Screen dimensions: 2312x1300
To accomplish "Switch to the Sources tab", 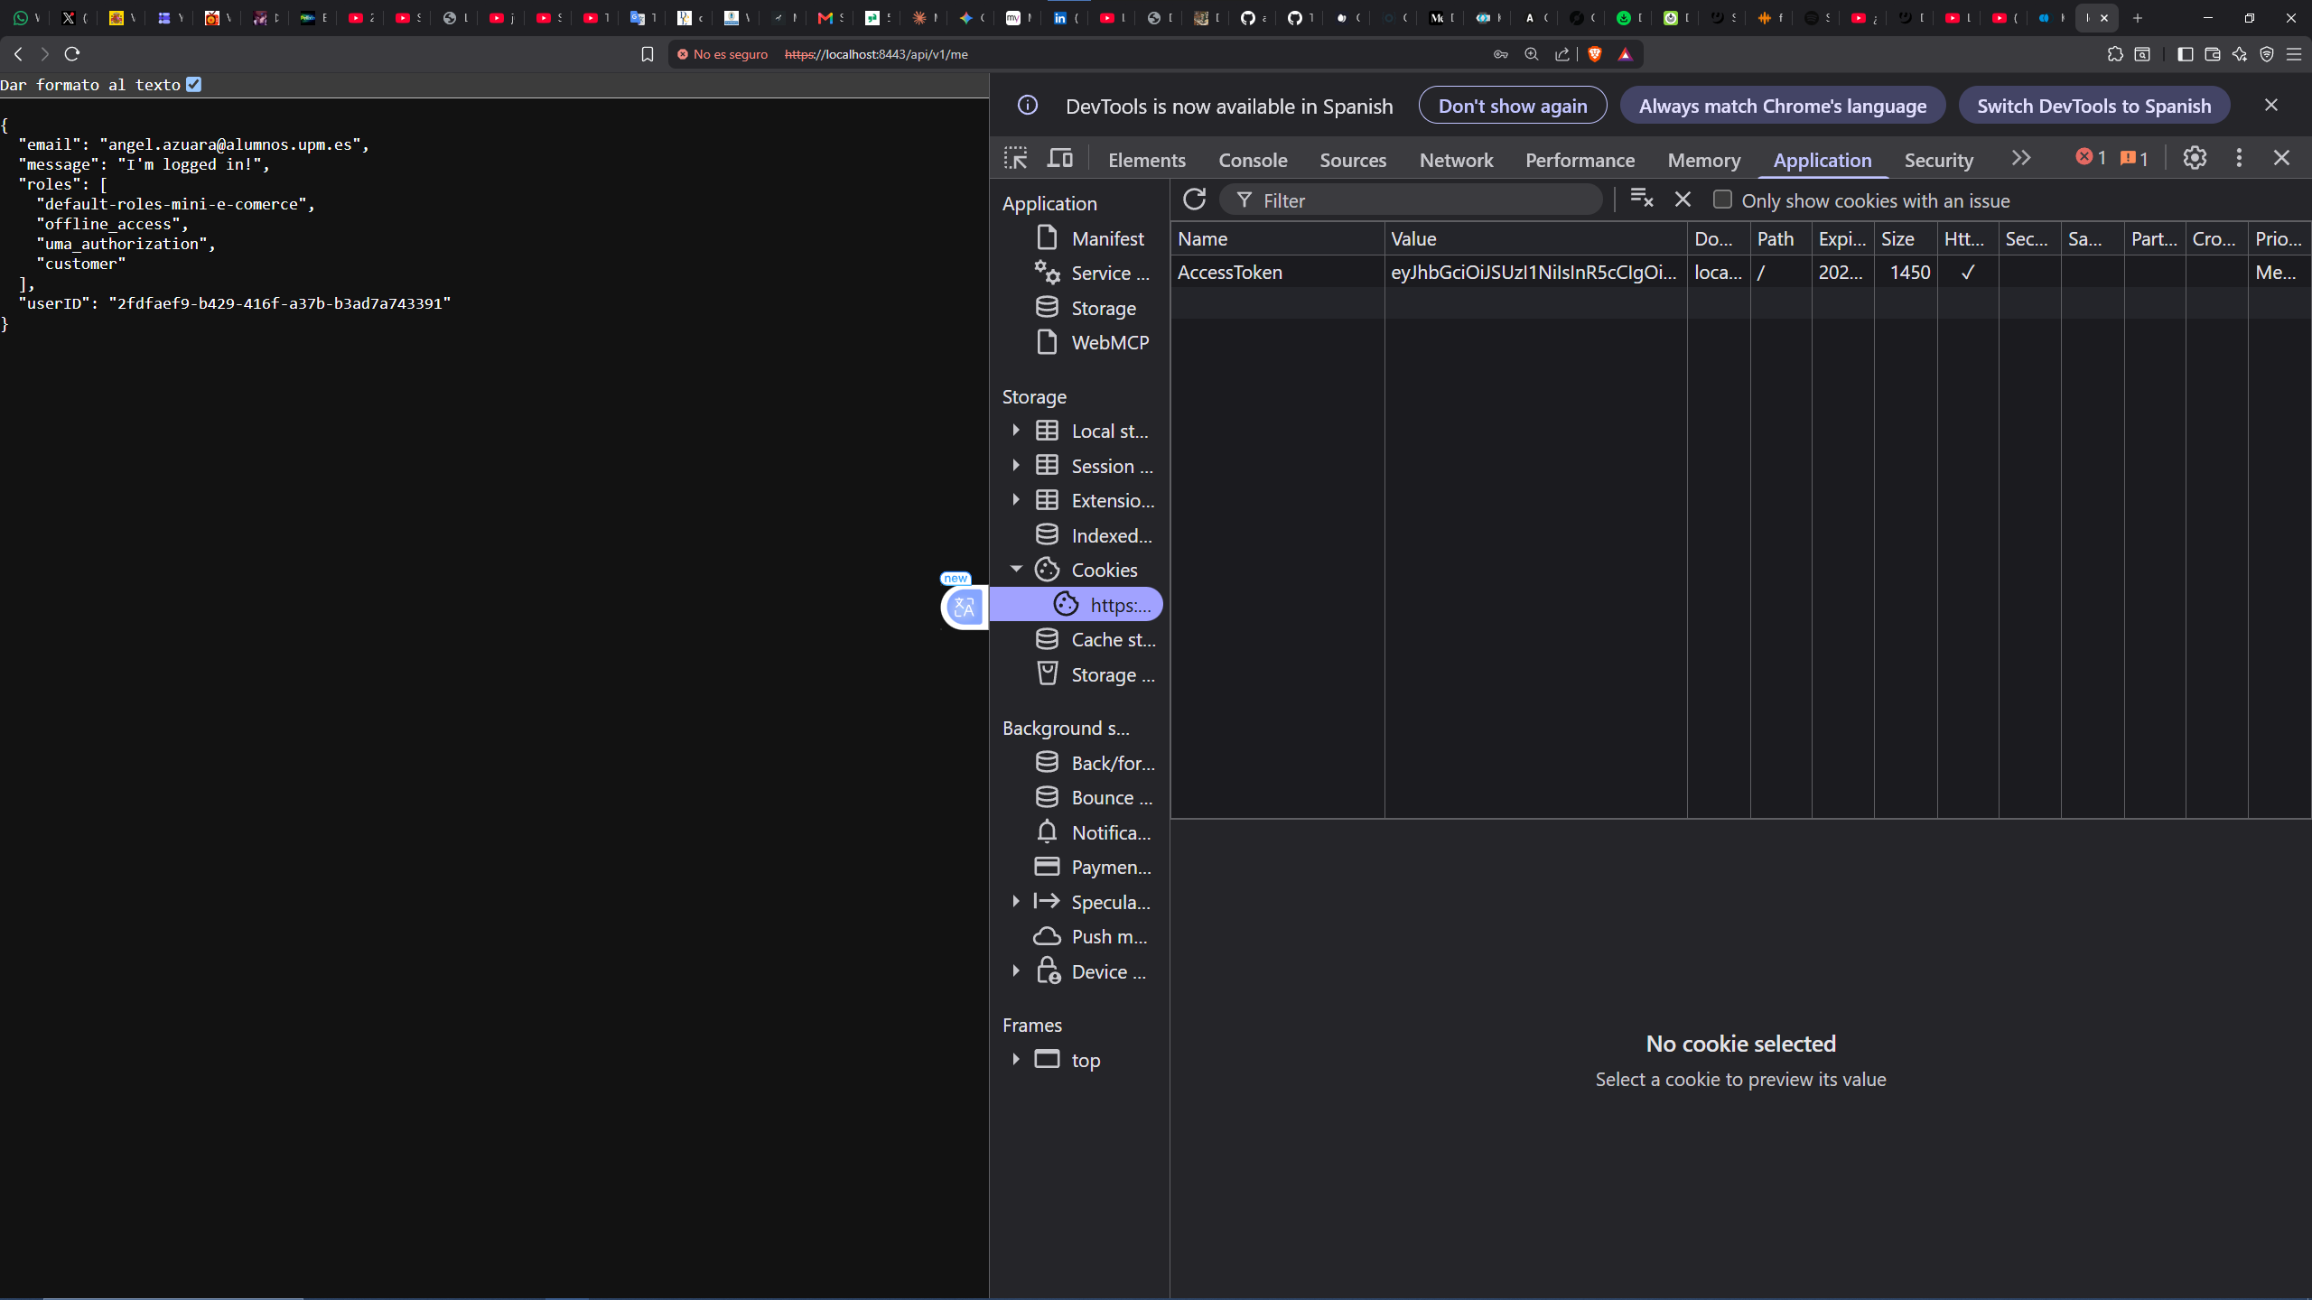I will pos(1353,160).
